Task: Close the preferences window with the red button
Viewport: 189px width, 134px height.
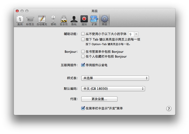Action: tap(17, 11)
